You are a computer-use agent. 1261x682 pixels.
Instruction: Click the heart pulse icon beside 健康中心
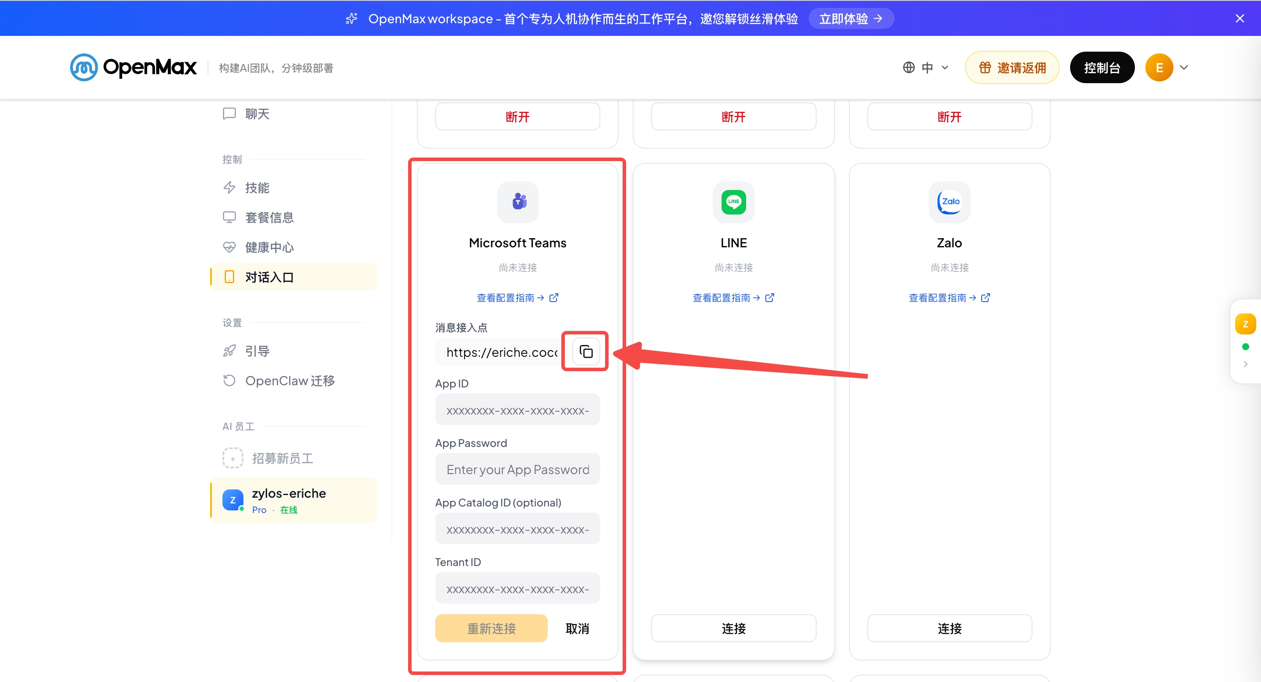(x=229, y=247)
